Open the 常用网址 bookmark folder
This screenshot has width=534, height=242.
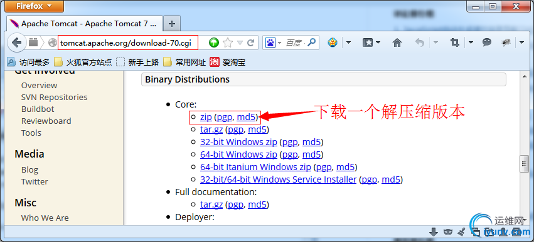(x=184, y=62)
